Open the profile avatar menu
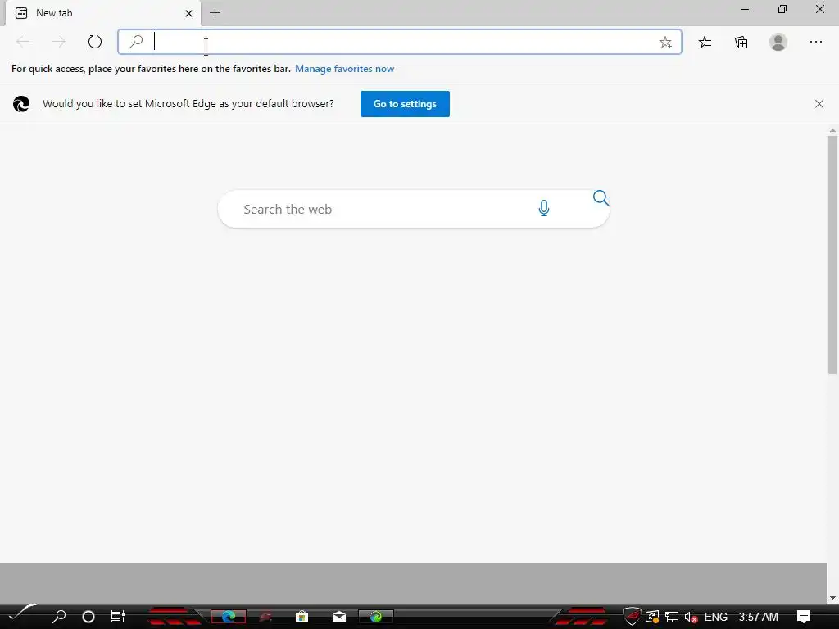 coord(778,42)
